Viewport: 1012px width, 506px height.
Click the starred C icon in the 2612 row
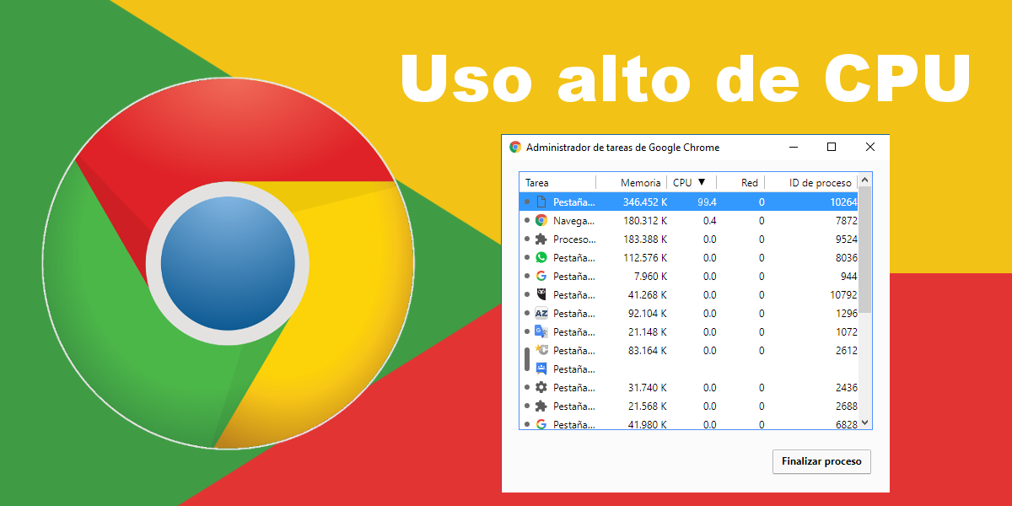pyautogui.click(x=541, y=351)
